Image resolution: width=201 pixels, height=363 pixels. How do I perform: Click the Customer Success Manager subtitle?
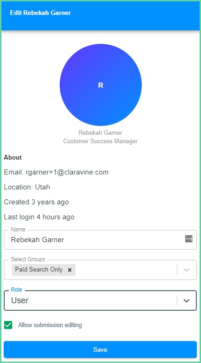100,141
